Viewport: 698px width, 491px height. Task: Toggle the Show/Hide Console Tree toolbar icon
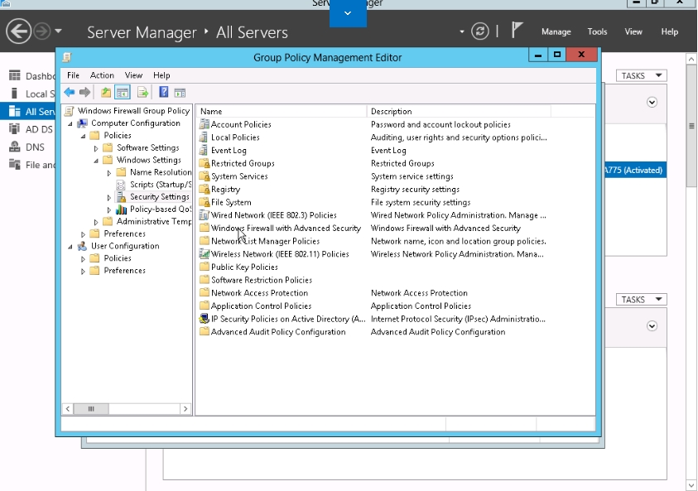pyautogui.click(x=122, y=93)
